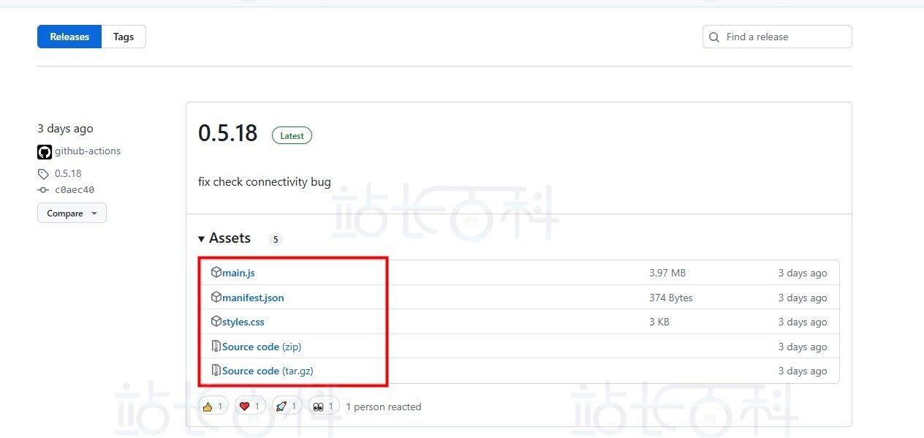
Task: Click the 3.97 MB size of main.js
Action: [x=667, y=273]
